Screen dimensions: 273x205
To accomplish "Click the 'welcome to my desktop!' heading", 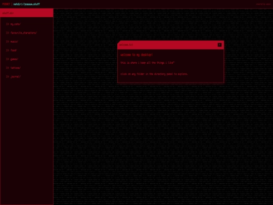I will [x=136, y=55].
